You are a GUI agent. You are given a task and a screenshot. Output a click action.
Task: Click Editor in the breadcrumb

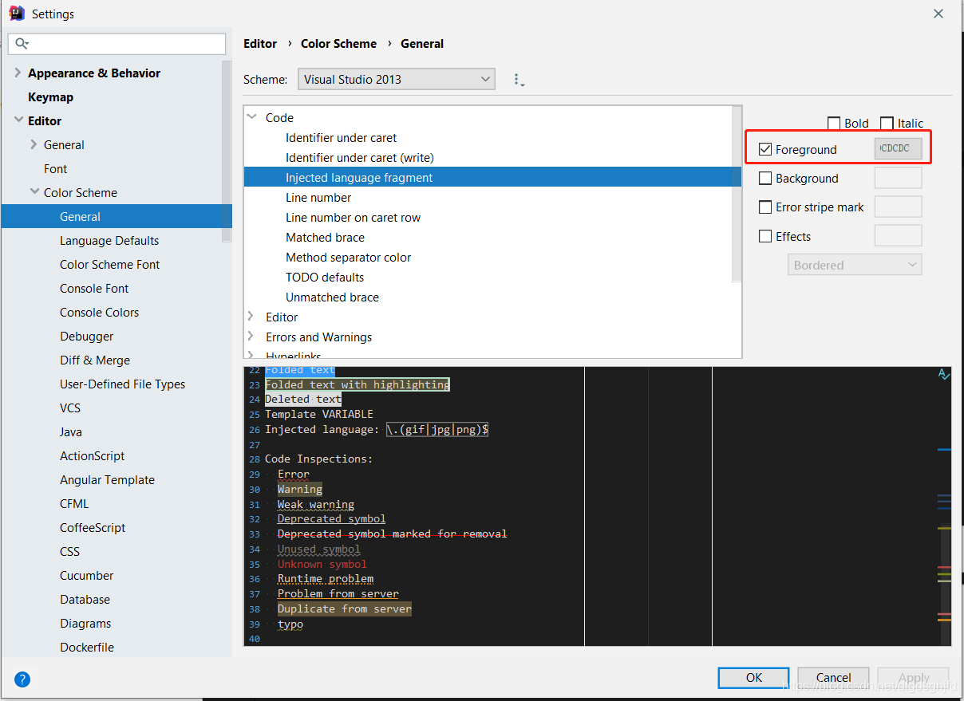[260, 44]
